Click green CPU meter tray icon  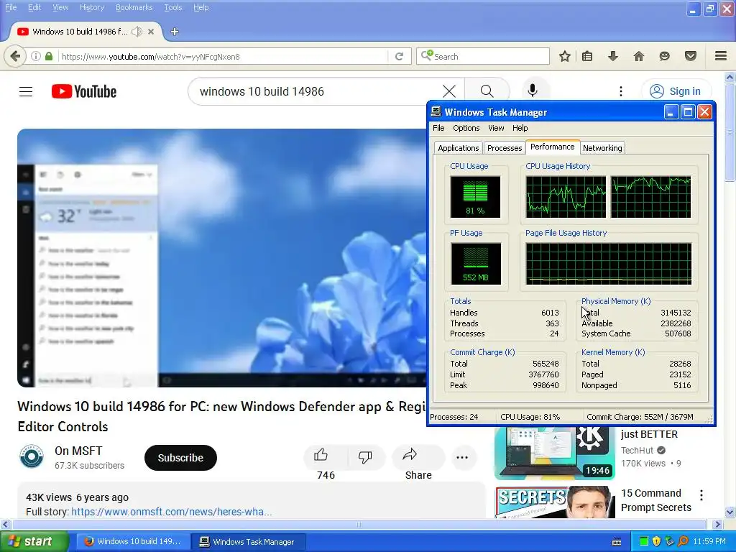[644, 541]
